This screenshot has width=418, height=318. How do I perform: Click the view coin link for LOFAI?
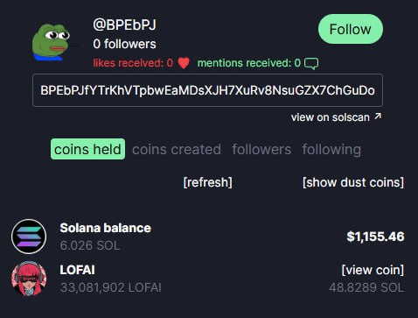[x=373, y=270]
